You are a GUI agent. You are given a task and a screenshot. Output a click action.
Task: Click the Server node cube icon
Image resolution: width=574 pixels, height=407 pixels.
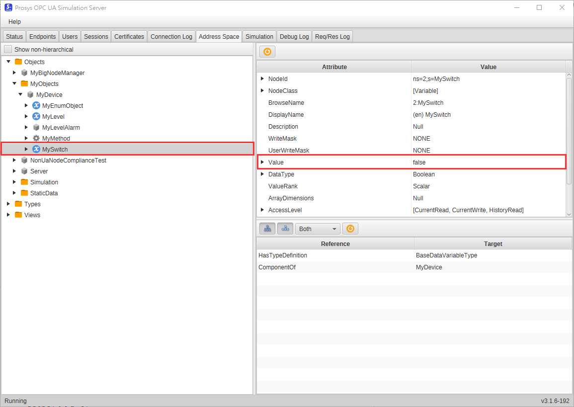24,171
